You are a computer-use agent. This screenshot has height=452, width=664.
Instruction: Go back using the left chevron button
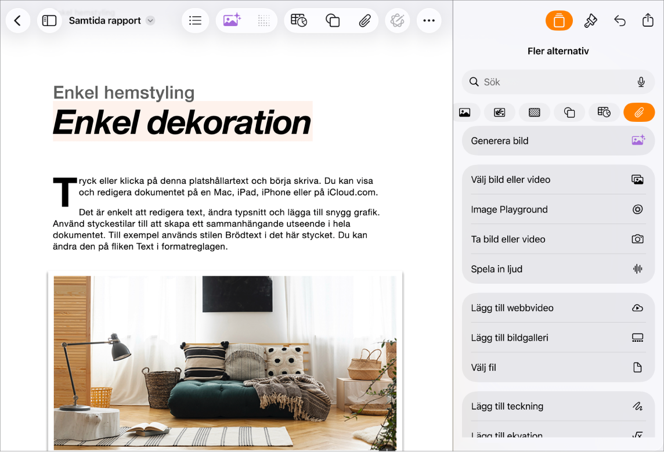18,20
